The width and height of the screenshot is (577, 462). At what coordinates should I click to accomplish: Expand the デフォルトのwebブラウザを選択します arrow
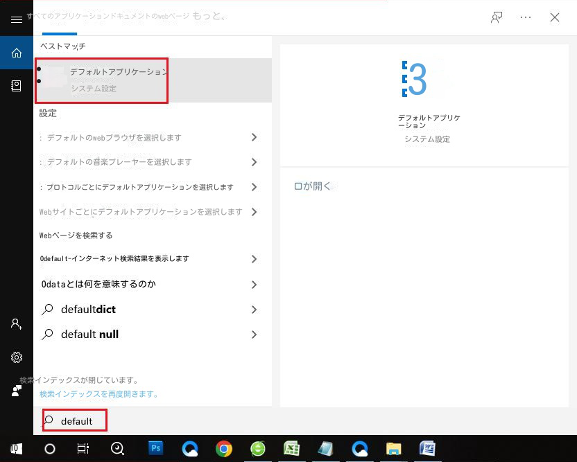click(x=254, y=137)
